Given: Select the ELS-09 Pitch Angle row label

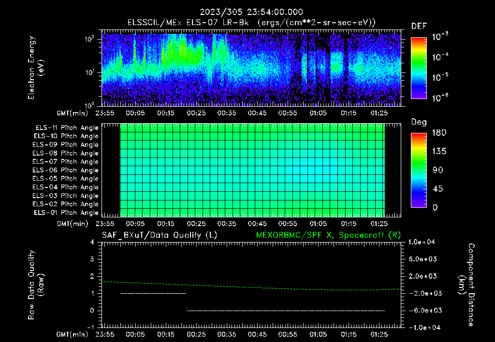Looking at the screenshot, I should (66, 145).
